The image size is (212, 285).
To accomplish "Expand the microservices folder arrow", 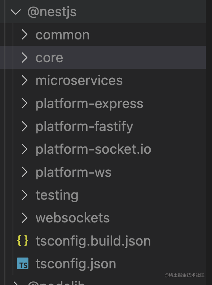I will click(25, 80).
